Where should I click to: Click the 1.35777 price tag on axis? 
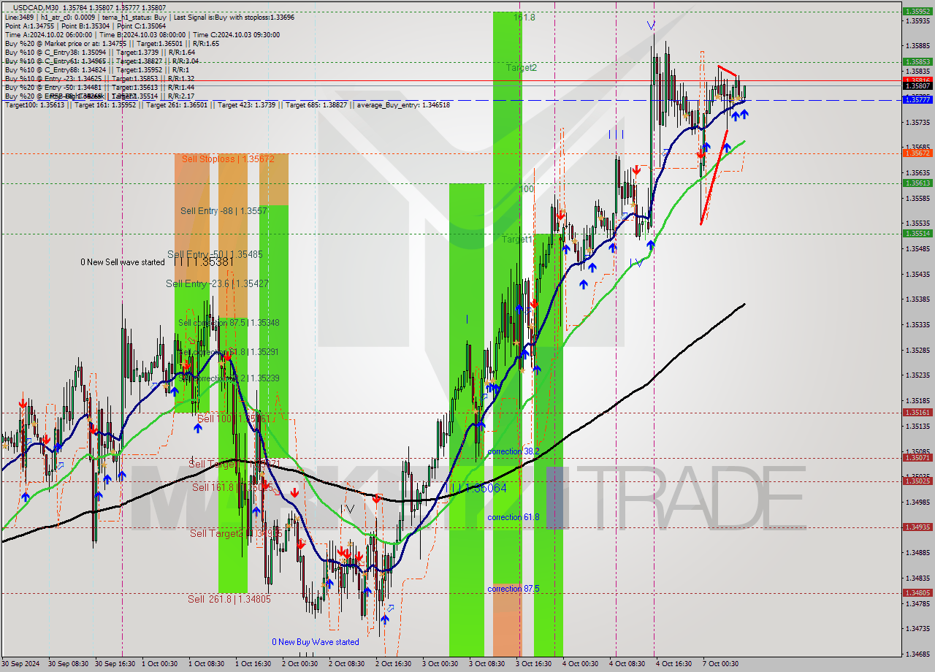tap(917, 100)
